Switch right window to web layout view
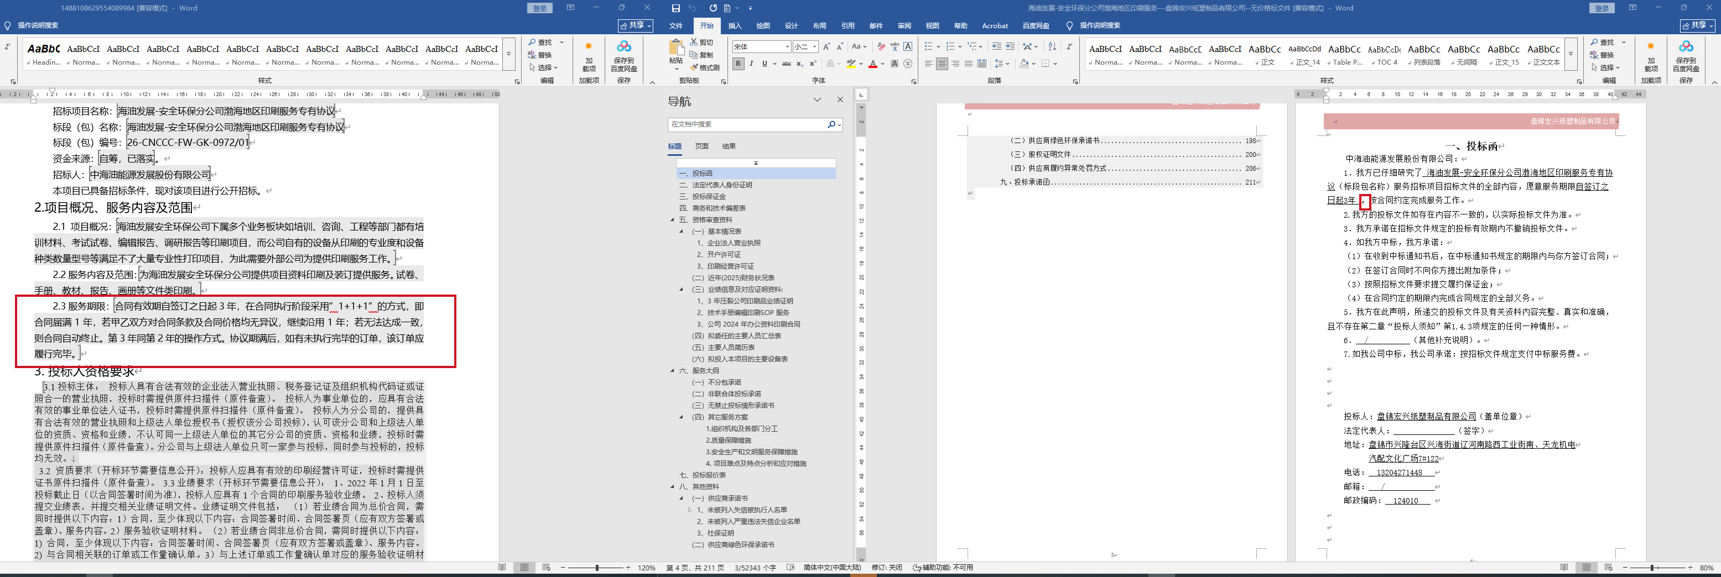Viewport: 1721px width, 577px height. tap(1608, 568)
